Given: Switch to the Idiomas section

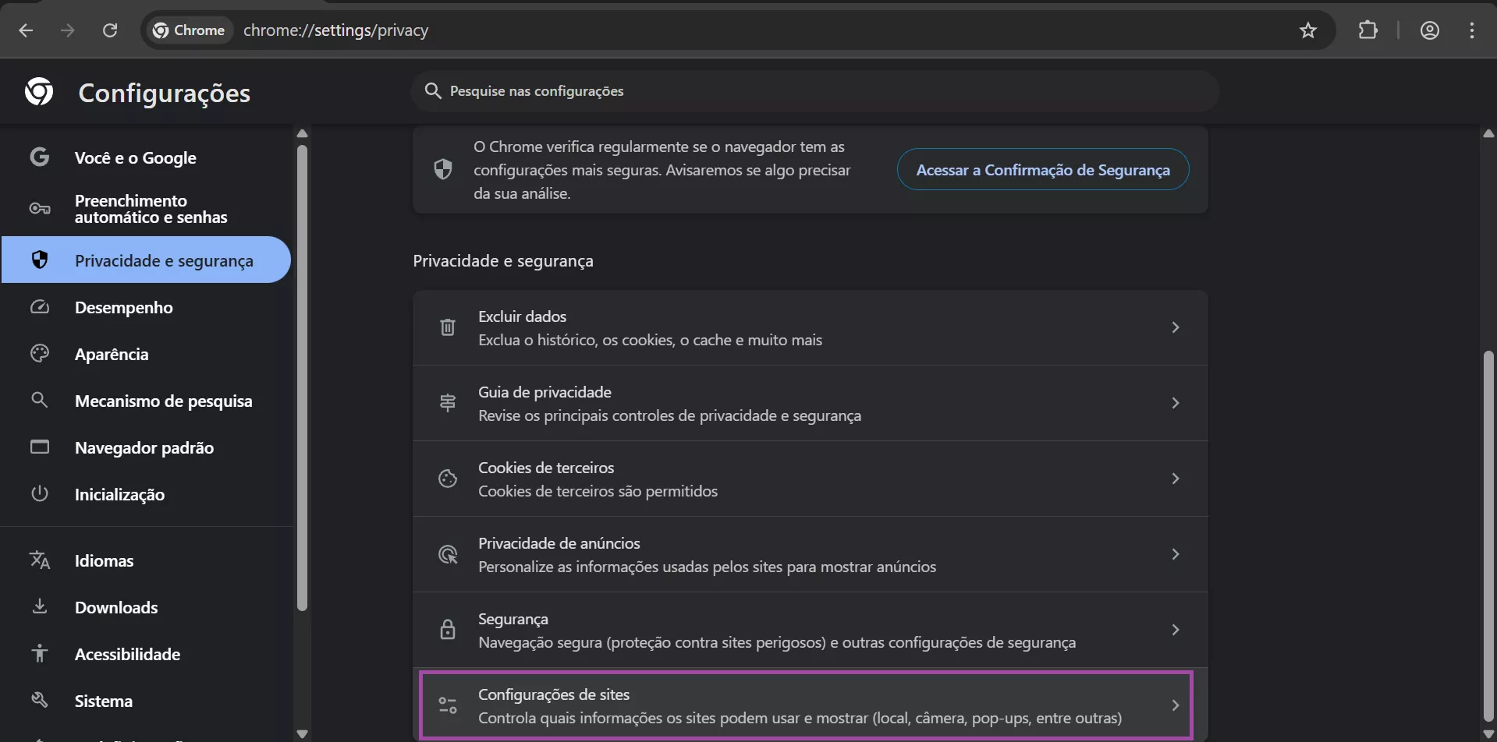Looking at the screenshot, I should [x=104, y=560].
